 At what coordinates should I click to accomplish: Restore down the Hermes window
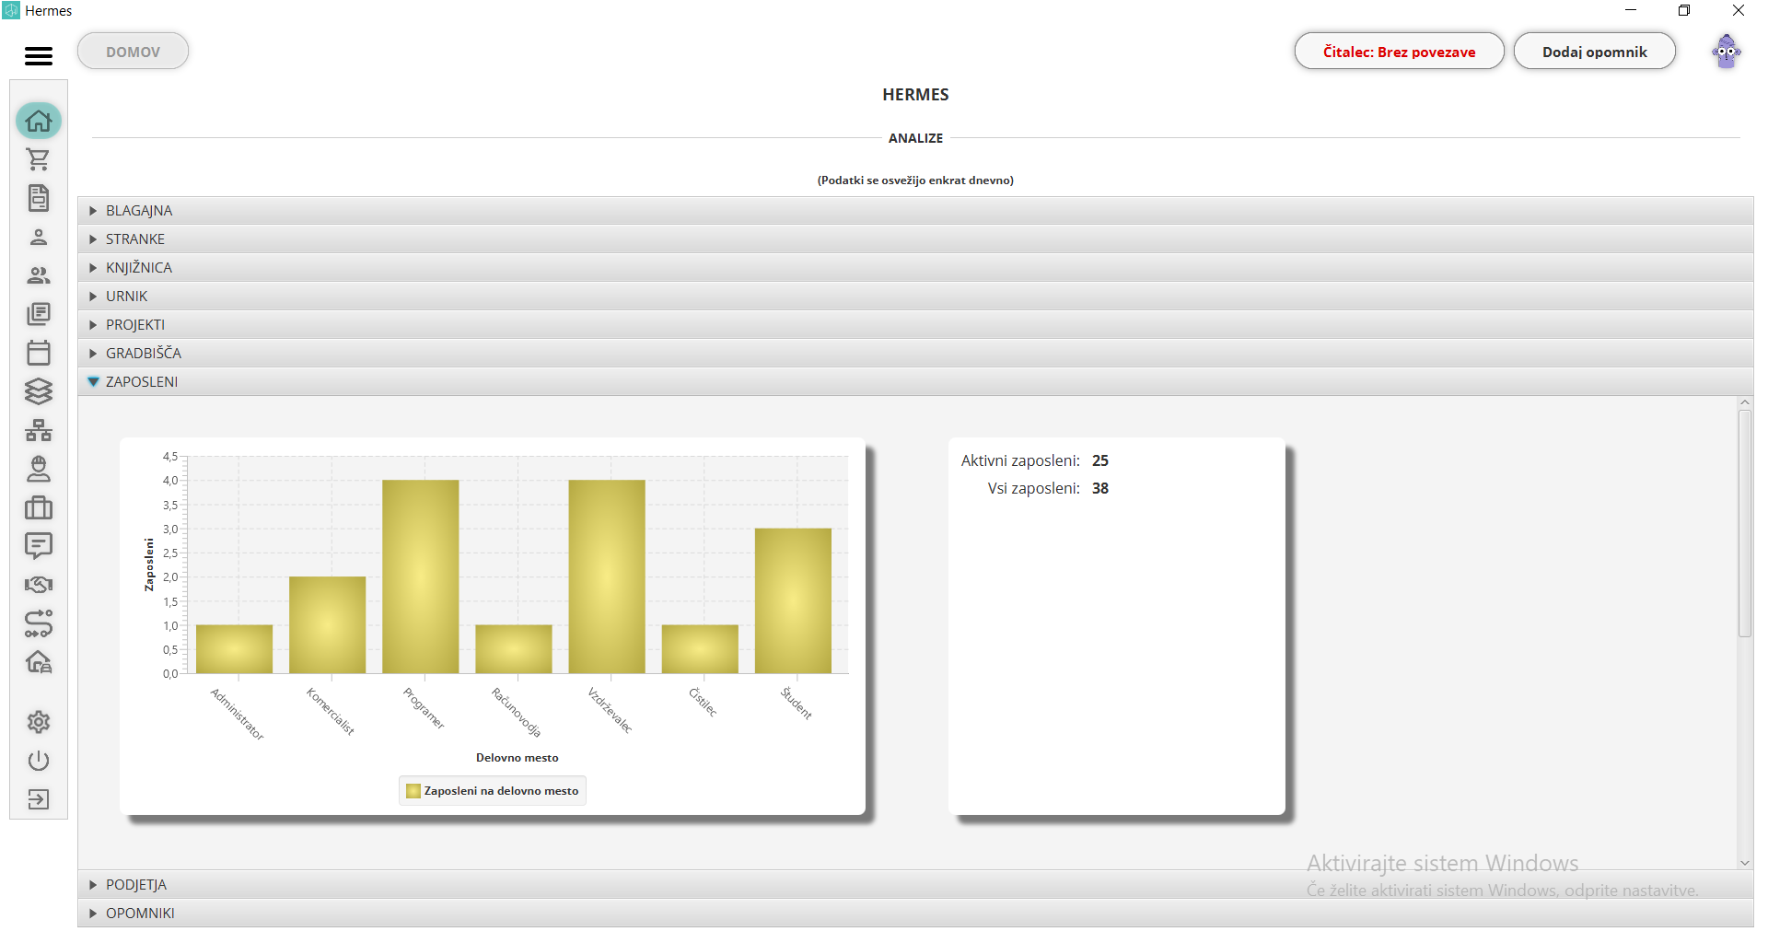click(1684, 11)
